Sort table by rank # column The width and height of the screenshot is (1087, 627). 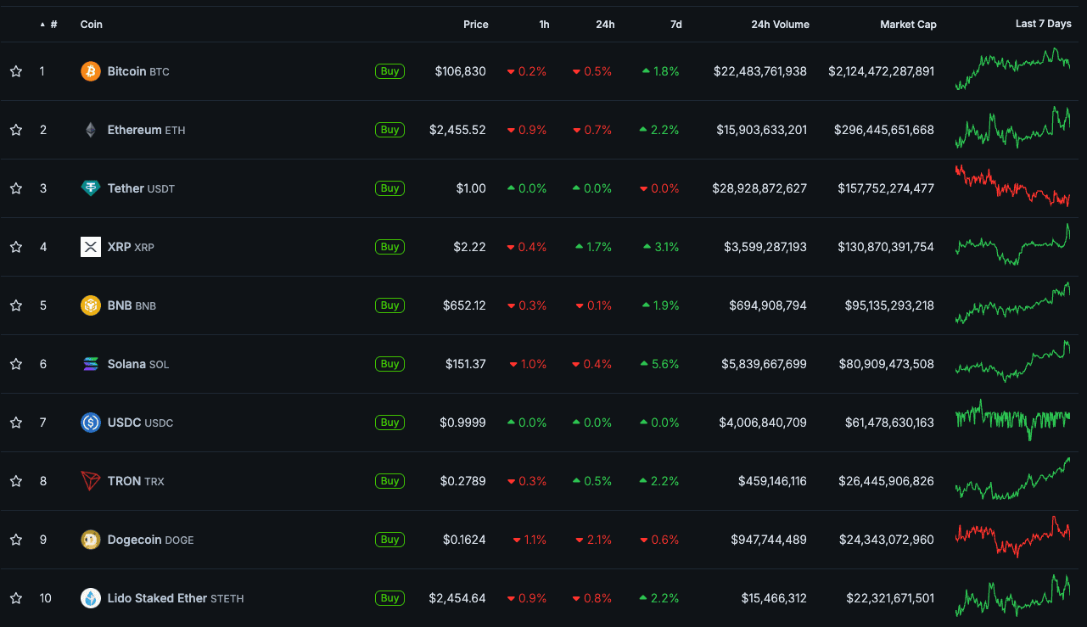click(49, 25)
